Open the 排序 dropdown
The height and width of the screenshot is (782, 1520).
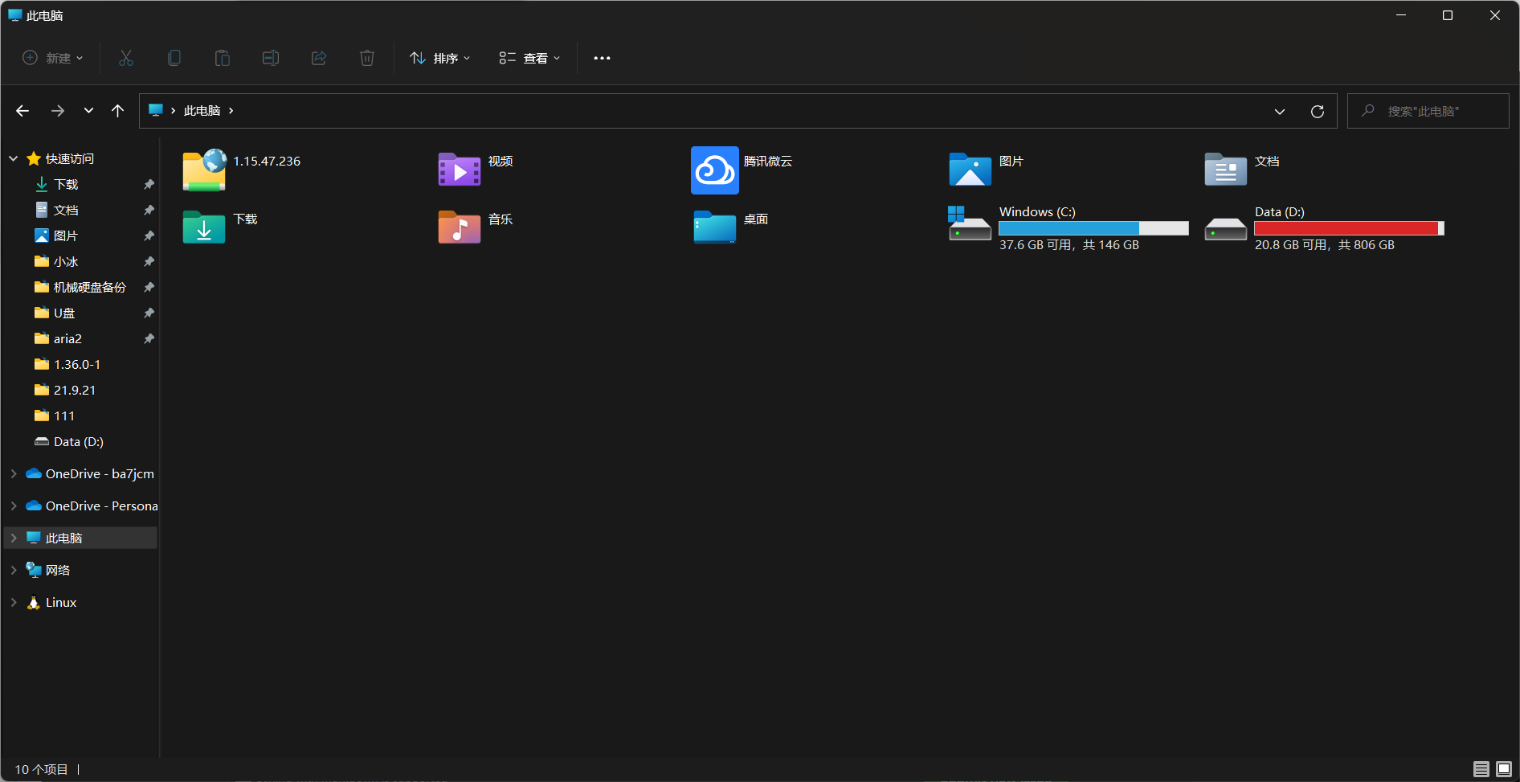pos(439,57)
